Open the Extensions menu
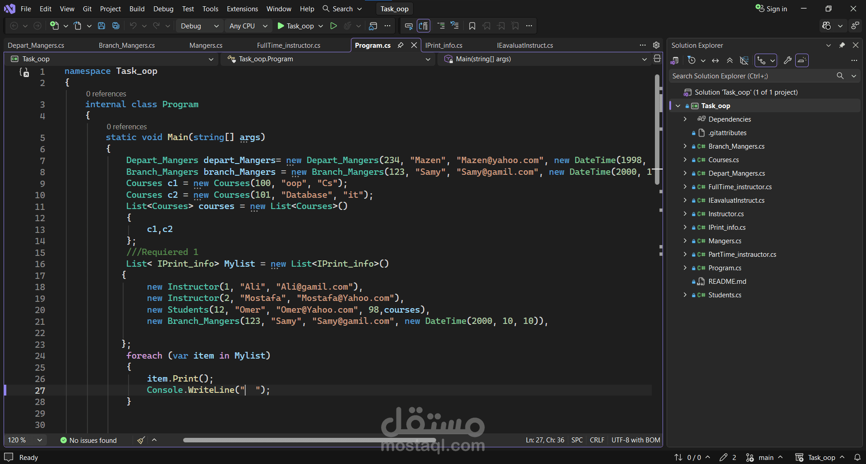The image size is (866, 464). [x=242, y=9]
